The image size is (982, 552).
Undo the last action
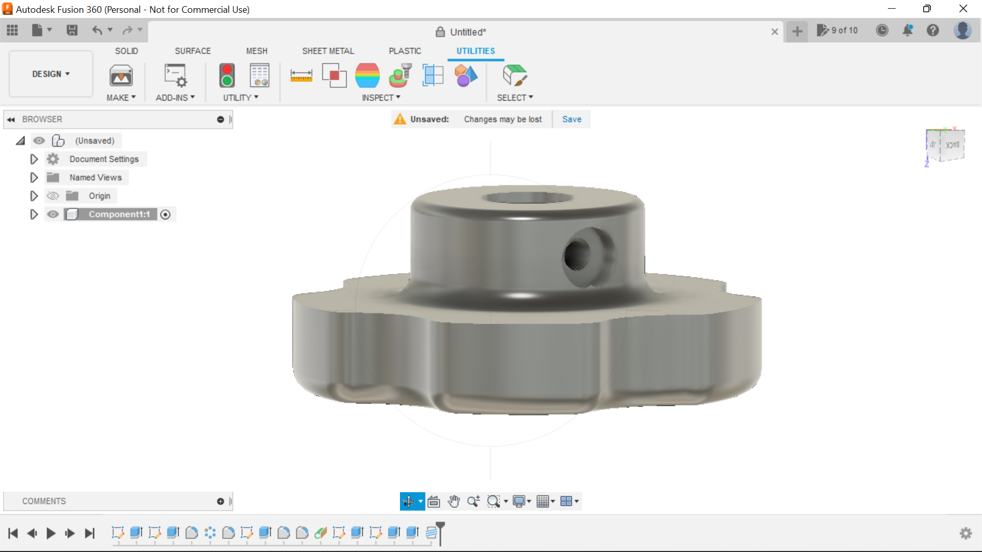[97, 31]
